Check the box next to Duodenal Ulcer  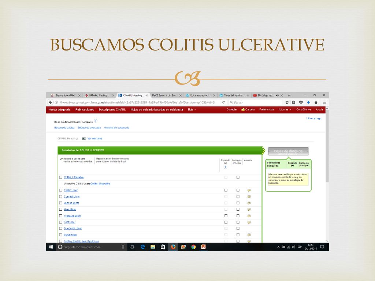point(61,228)
